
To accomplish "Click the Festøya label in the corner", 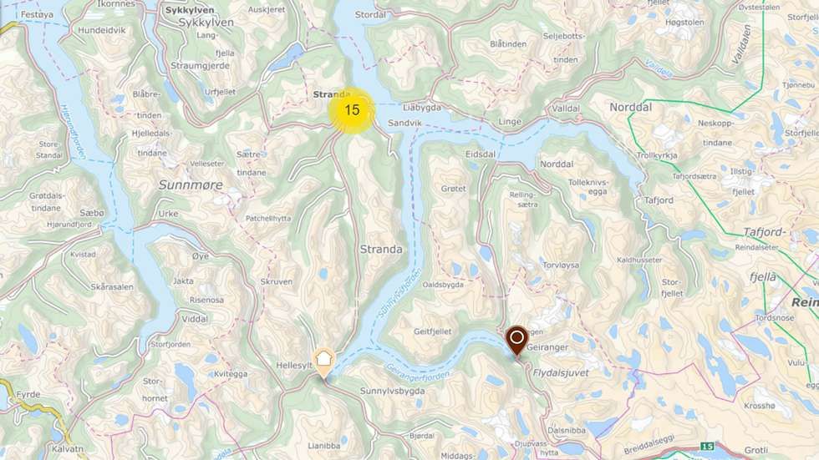I will pos(37,14).
